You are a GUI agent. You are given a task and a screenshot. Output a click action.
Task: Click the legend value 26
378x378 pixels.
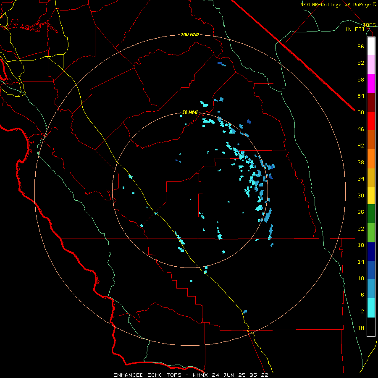361,212
